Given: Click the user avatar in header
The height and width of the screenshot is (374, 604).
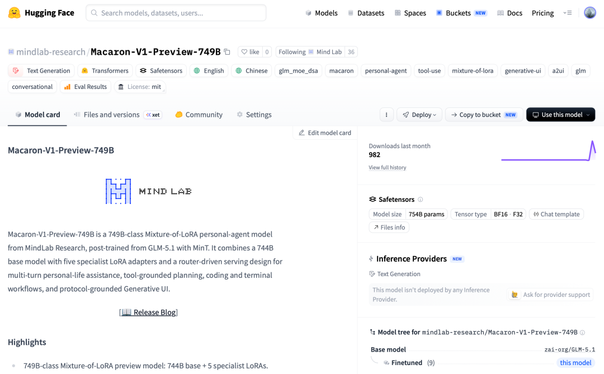Looking at the screenshot, I should click(x=590, y=13).
